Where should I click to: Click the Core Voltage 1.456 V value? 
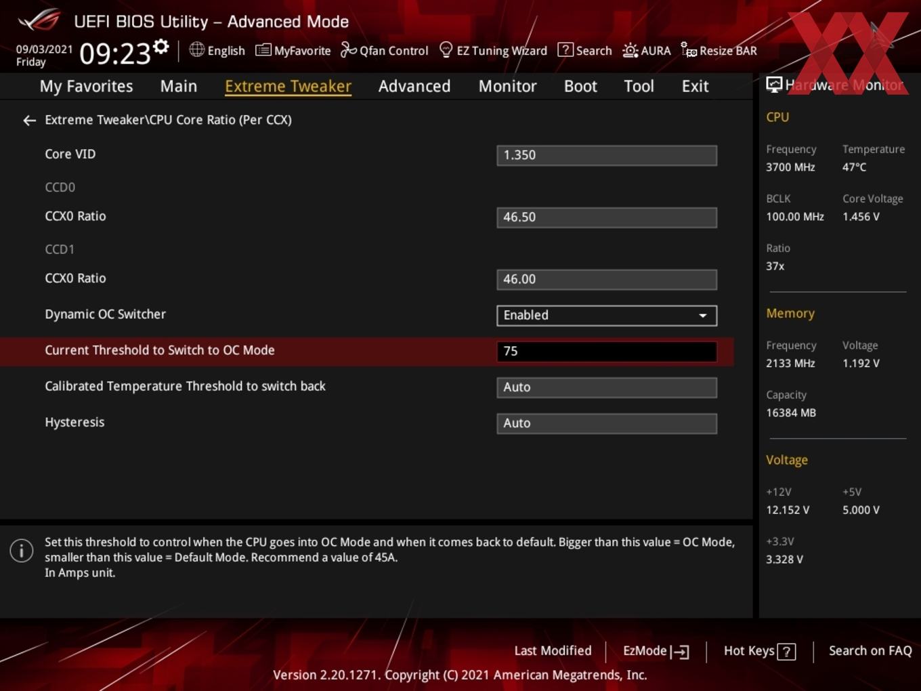[x=861, y=217]
